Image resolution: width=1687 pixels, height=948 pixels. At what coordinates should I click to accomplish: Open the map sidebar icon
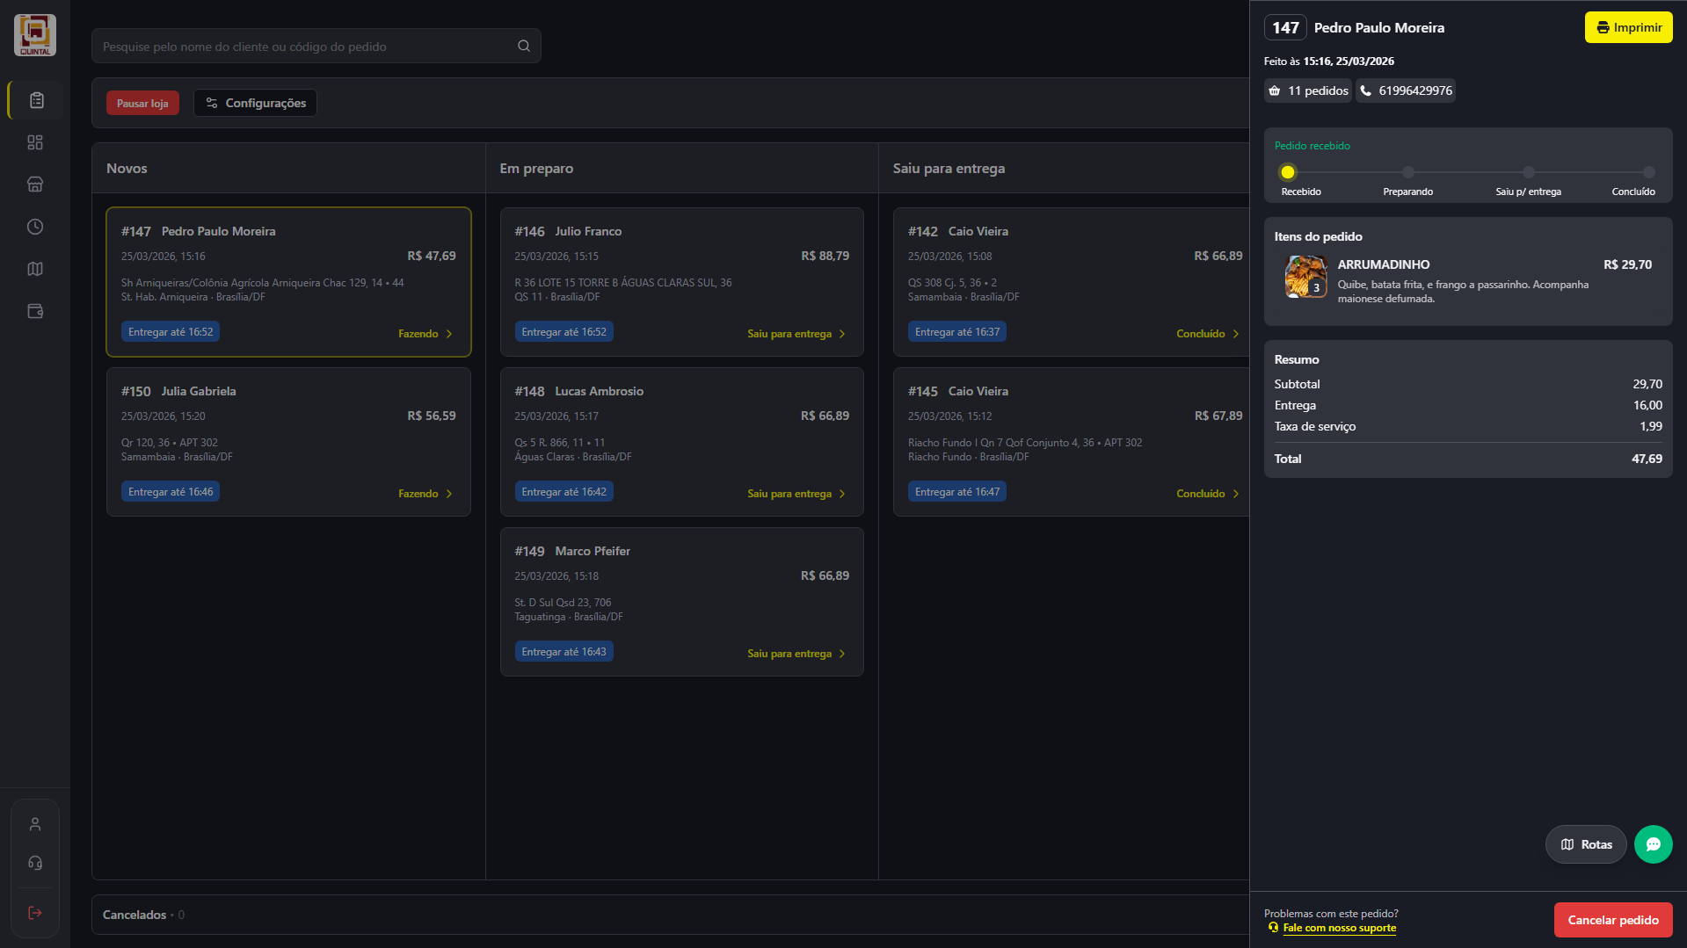click(35, 269)
